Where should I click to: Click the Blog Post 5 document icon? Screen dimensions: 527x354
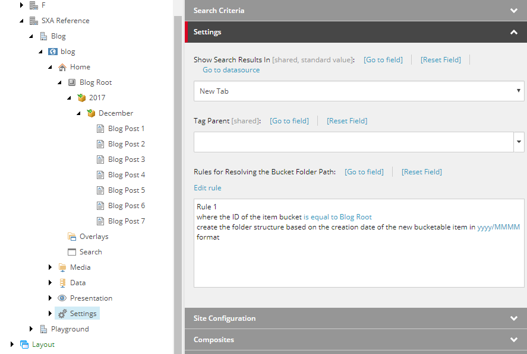point(100,190)
